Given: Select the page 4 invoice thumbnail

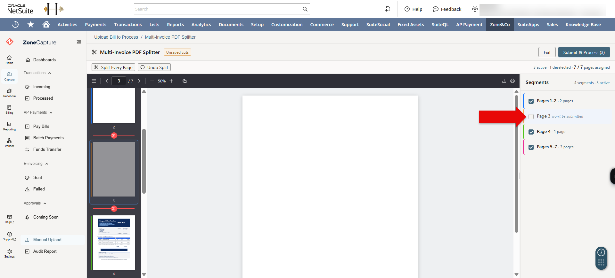Looking at the screenshot, I should 114,243.
